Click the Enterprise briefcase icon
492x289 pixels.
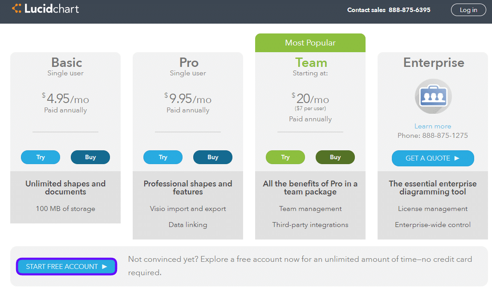[433, 96]
